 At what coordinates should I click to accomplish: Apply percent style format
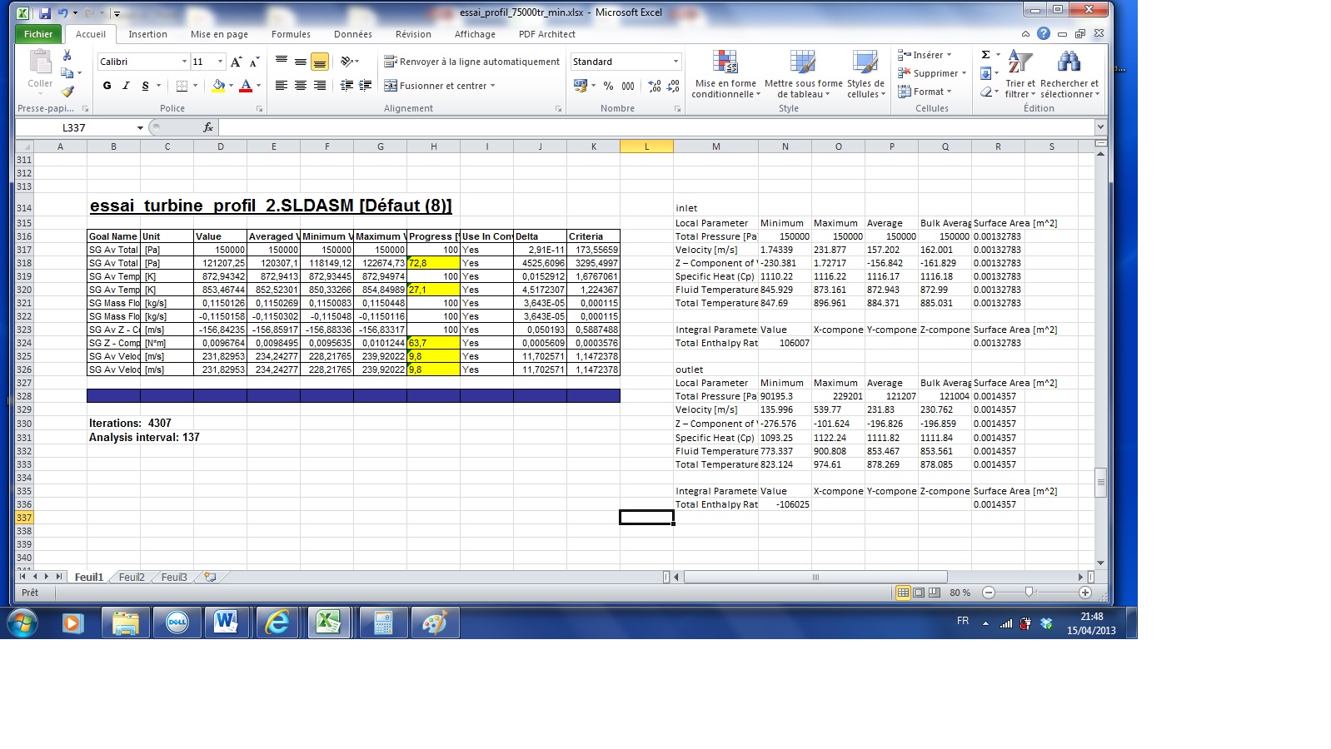pyautogui.click(x=609, y=86)
